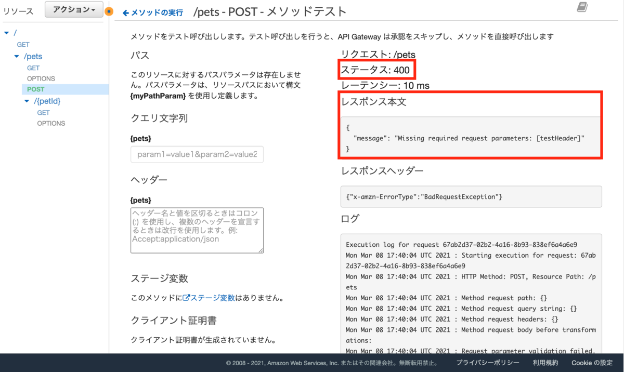624x372 pixels.
Task: Click the Method request path log line
Action: [446, 298]
